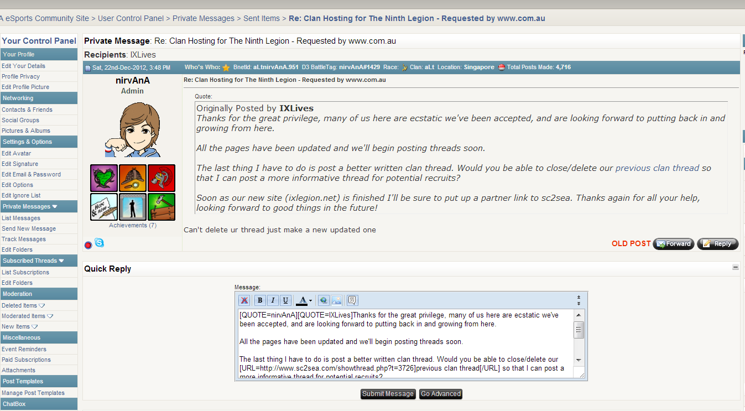
Task: Collapse the Private Messages sidebar section
Action: click(55, 206)
